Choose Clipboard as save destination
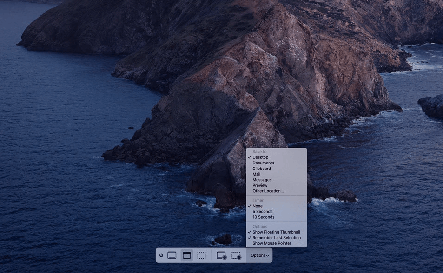The height and width of the screenshot is (273, 443). 262,169
